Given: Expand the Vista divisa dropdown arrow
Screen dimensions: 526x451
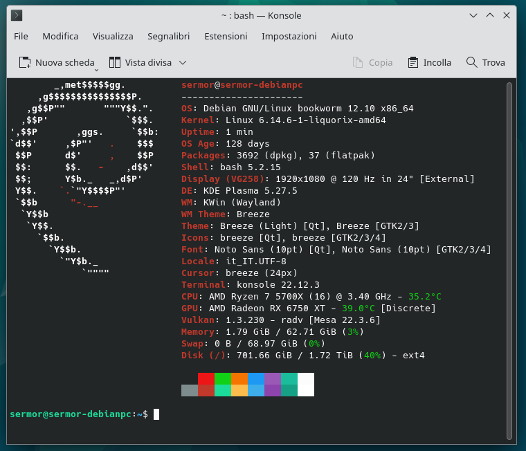Looking at the screenshot, I should click(x=183, y=63).
